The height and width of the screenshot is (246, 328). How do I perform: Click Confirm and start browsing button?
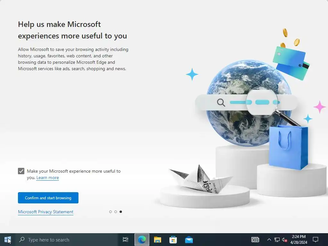pos(48,198)
